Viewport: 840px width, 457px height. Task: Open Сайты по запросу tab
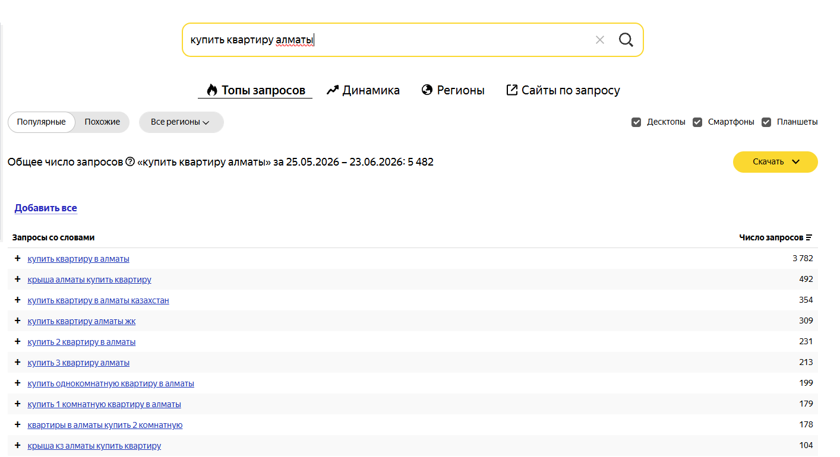pos(563,90)
